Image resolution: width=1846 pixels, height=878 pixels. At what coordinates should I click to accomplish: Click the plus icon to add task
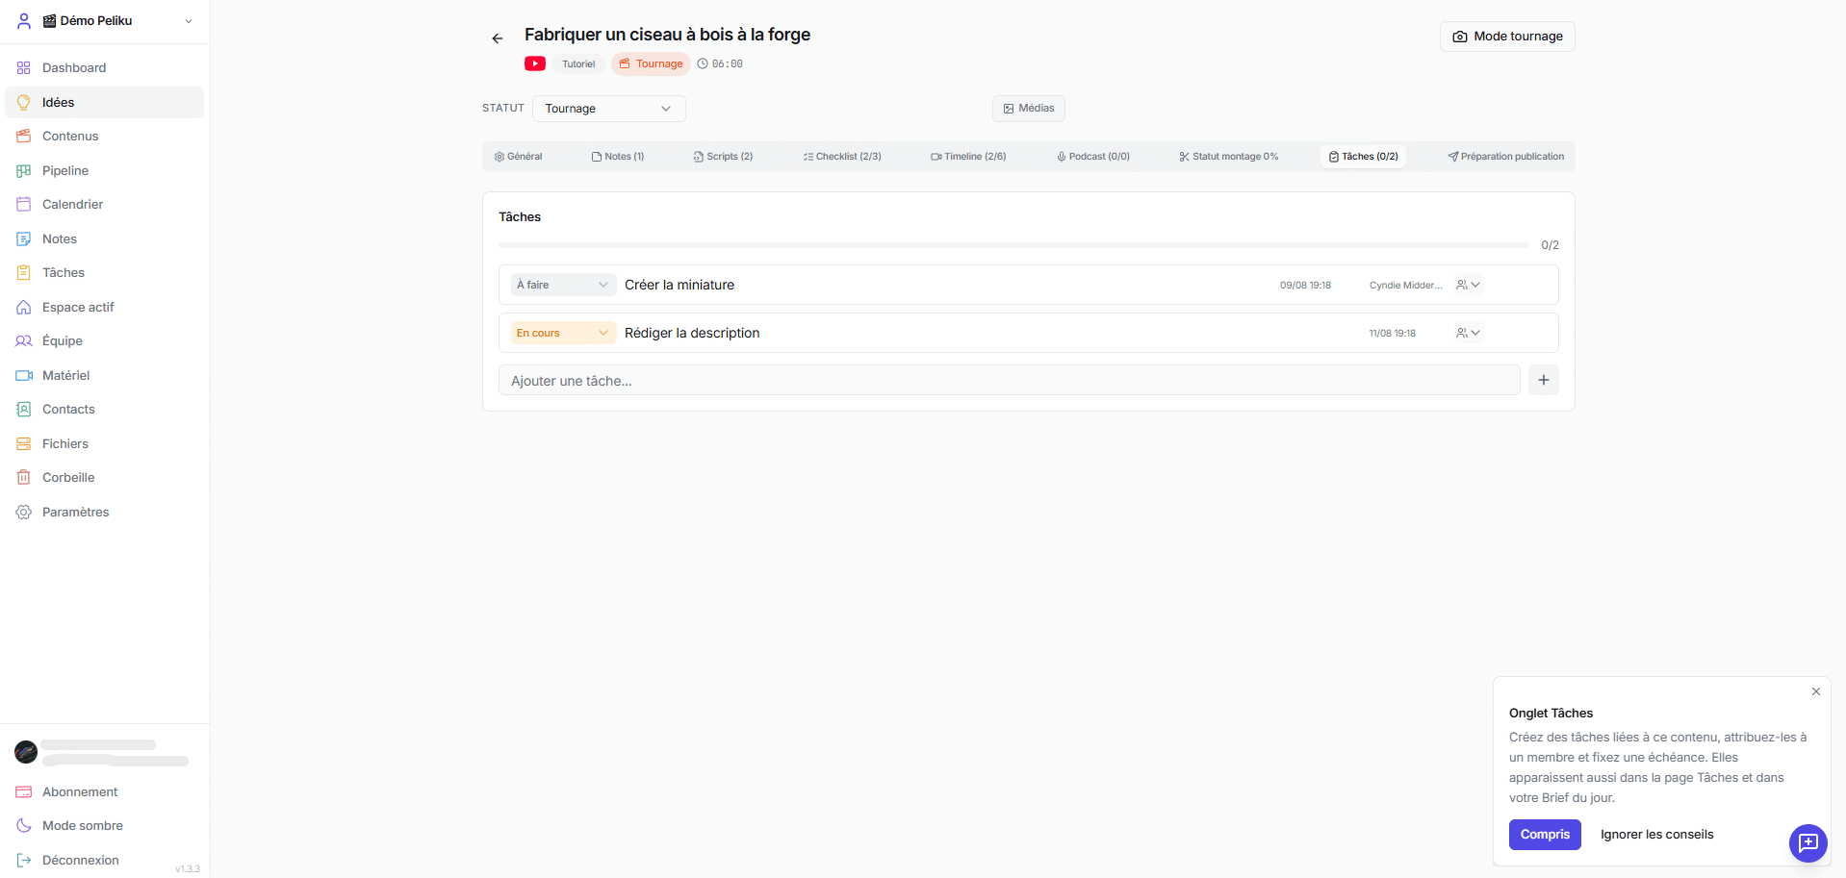click(x=1544, y=380)
